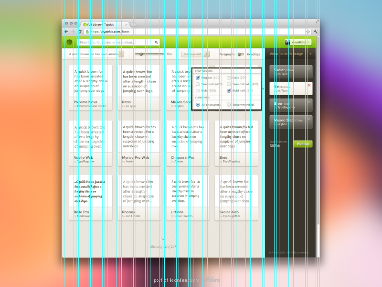Bookmark the page with the star icon
Image resolution: width=382 pixels, height=287 pixels.
[x=308, y=32]
